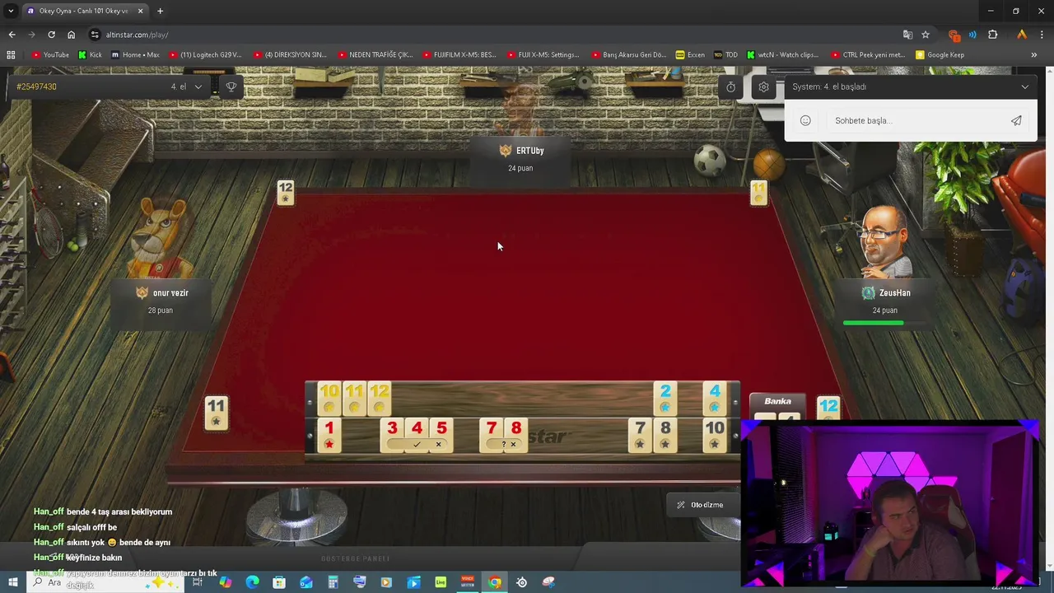Click the black 12 tile at top-left corner

(x=285, y=193)
